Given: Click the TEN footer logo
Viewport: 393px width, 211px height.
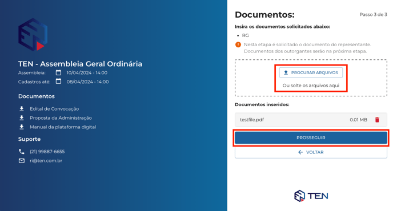Looking at the screenshot, I should (x=311, y=196).
